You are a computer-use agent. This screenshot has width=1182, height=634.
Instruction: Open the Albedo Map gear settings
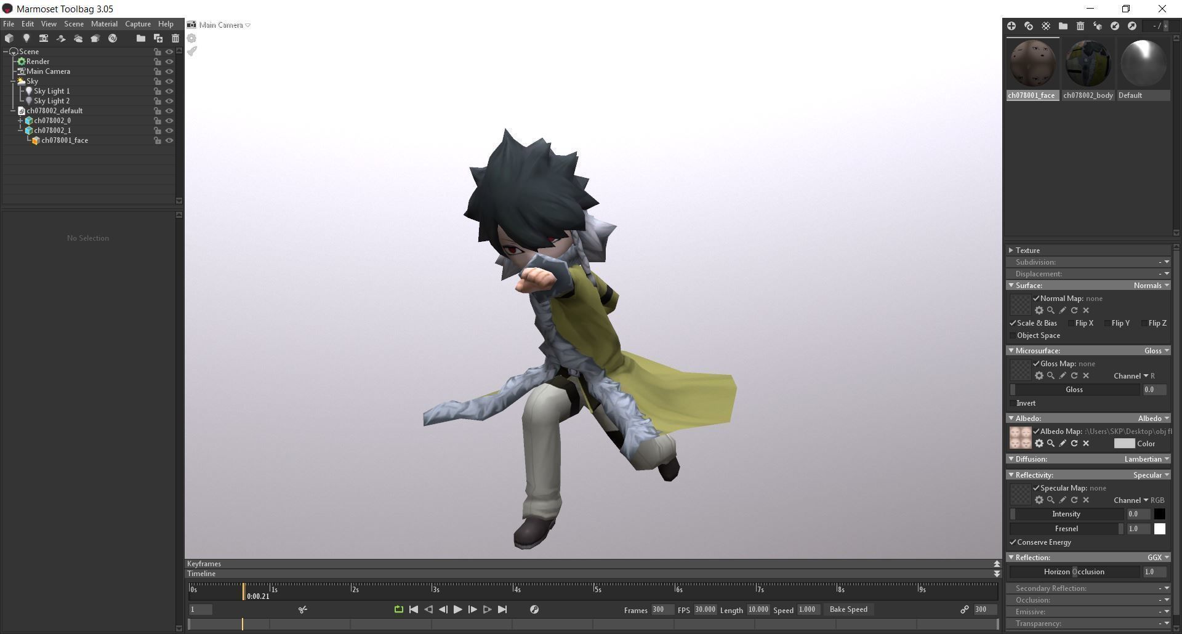coord(1039,443)
